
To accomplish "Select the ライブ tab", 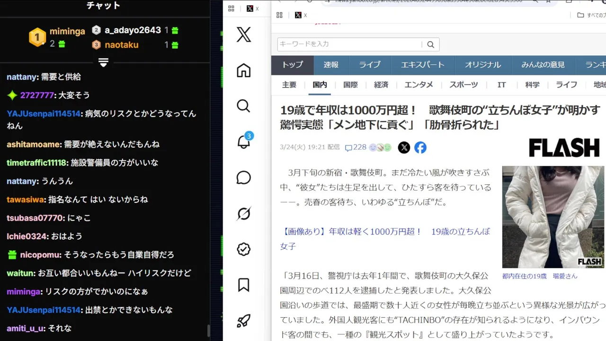I will 369,65.
